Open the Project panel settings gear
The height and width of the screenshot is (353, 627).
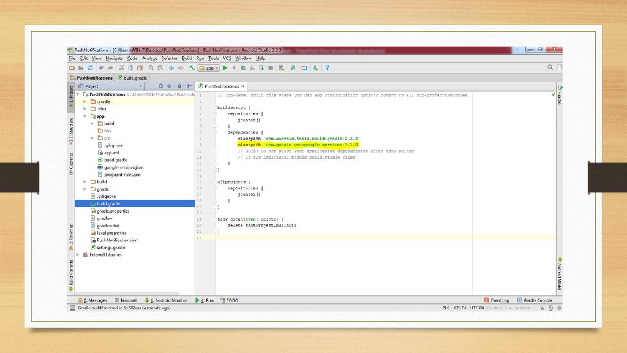click(x=180, y=86)
